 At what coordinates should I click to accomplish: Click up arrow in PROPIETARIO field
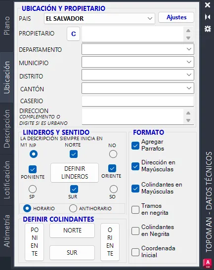188,31
